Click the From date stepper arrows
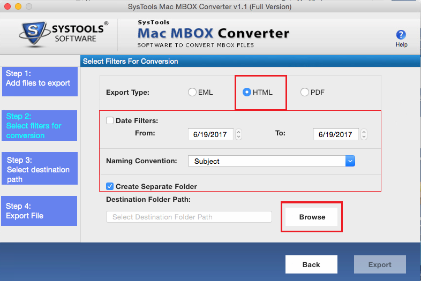421x281 pixels. tap(239, 134)
